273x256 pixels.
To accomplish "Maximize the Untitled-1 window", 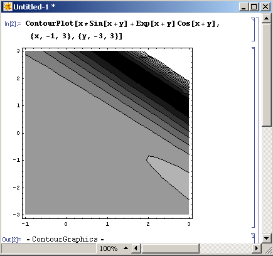I will pos(254,7).
